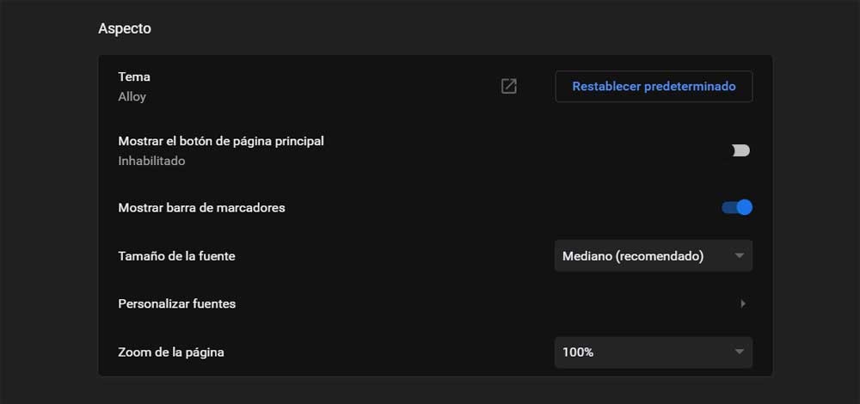This screenshot has width=860, height=404.
Task: Expand Personalizar fuentes with the right arrow
Action: [743, 303]
